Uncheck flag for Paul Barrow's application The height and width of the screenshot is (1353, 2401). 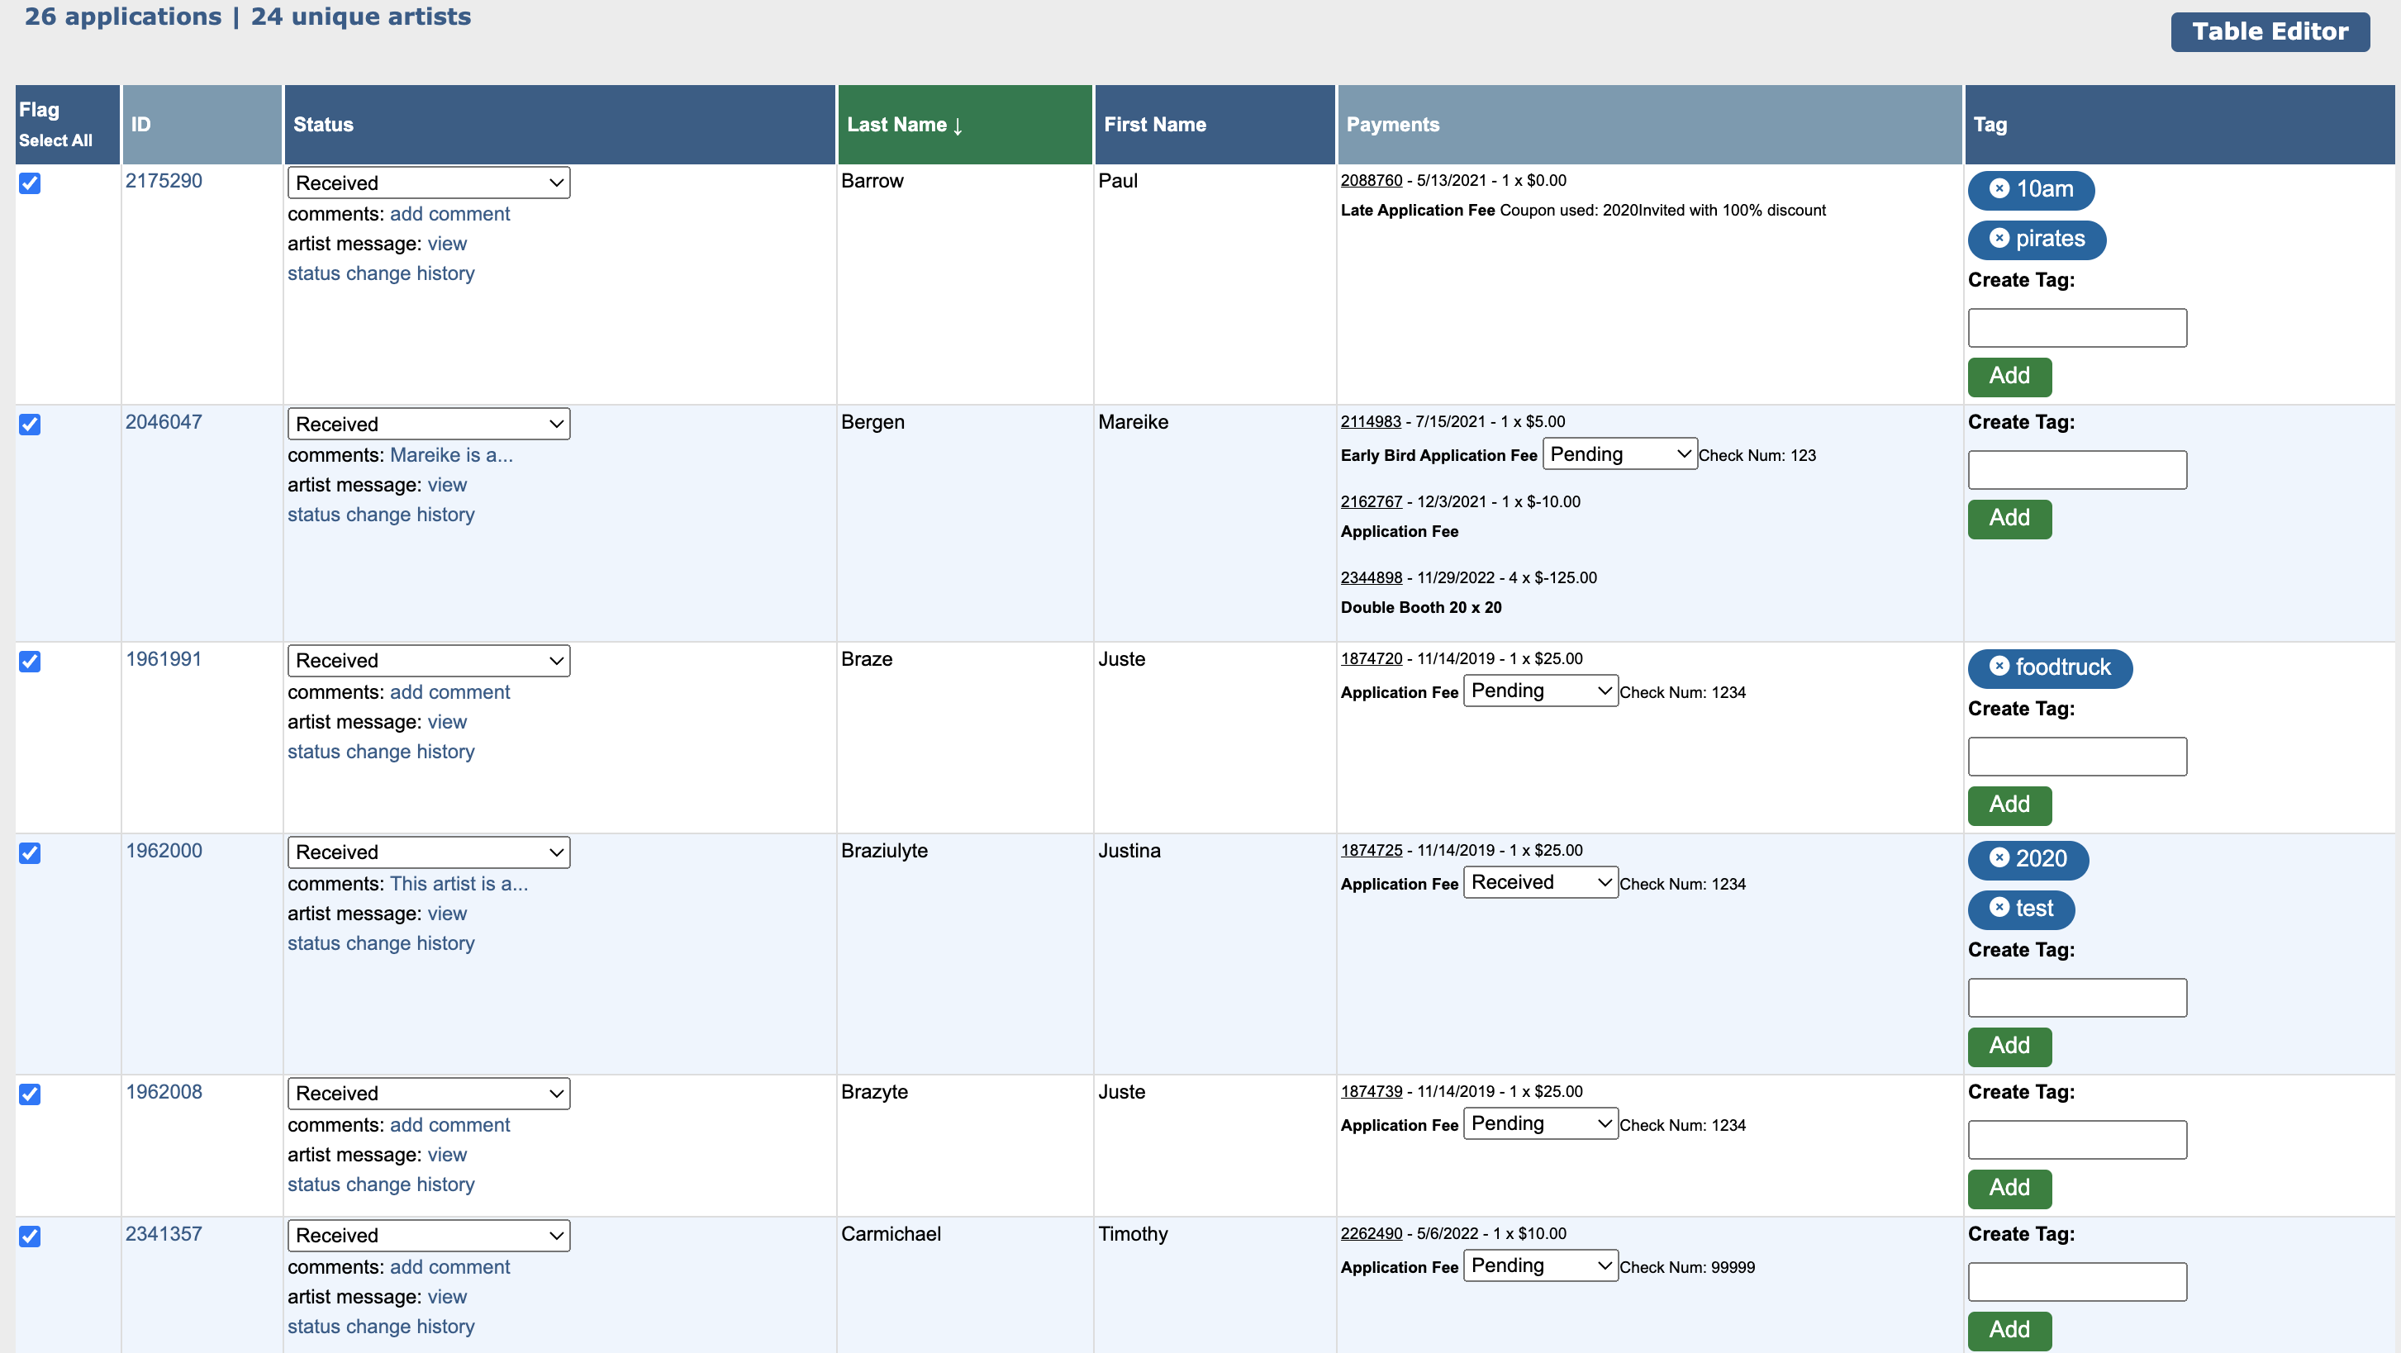30,183
